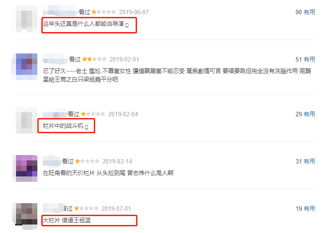Click the comment 这年头还真是什么人都能当导演
The image size is (330, 233).
(x=83, y=24)
